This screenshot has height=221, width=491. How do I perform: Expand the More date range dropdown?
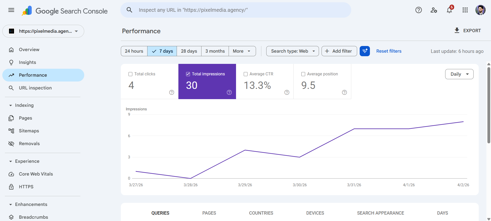(242, 51)
